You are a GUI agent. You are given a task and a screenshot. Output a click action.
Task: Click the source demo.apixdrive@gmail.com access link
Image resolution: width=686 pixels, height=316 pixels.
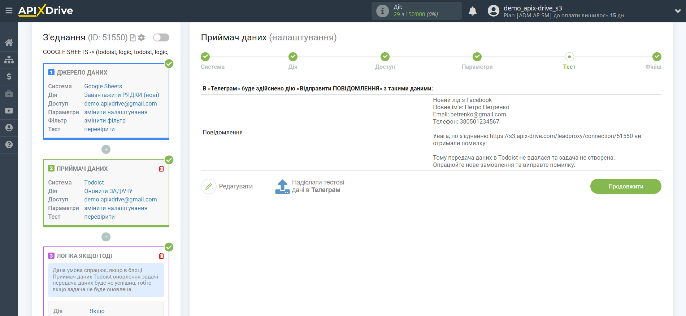click(121, 103)
